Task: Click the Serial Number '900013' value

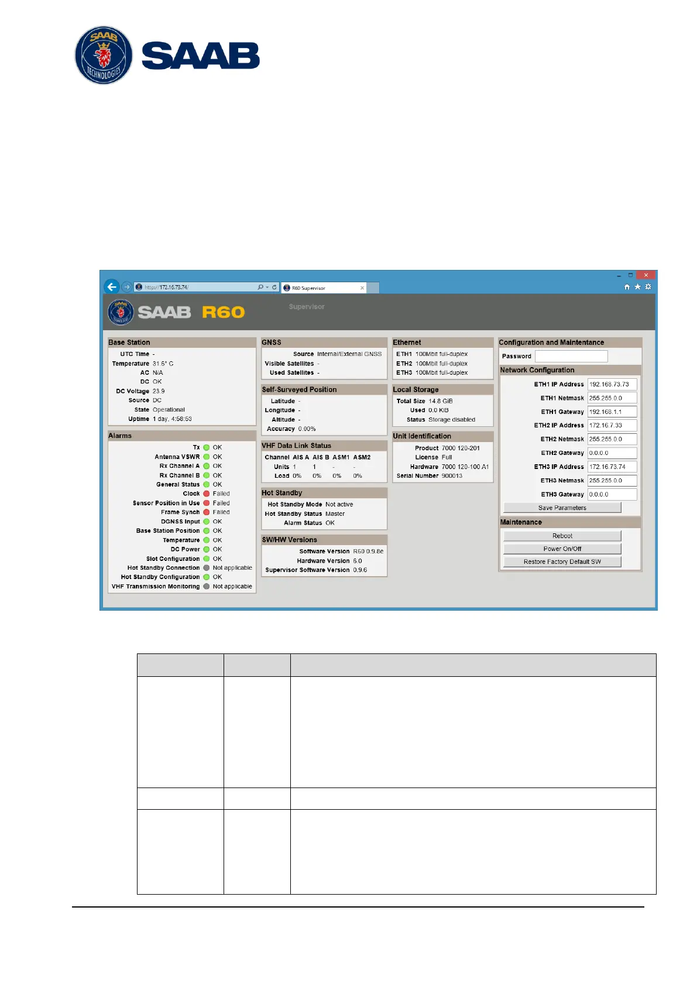Action: (x=452, y=476)
